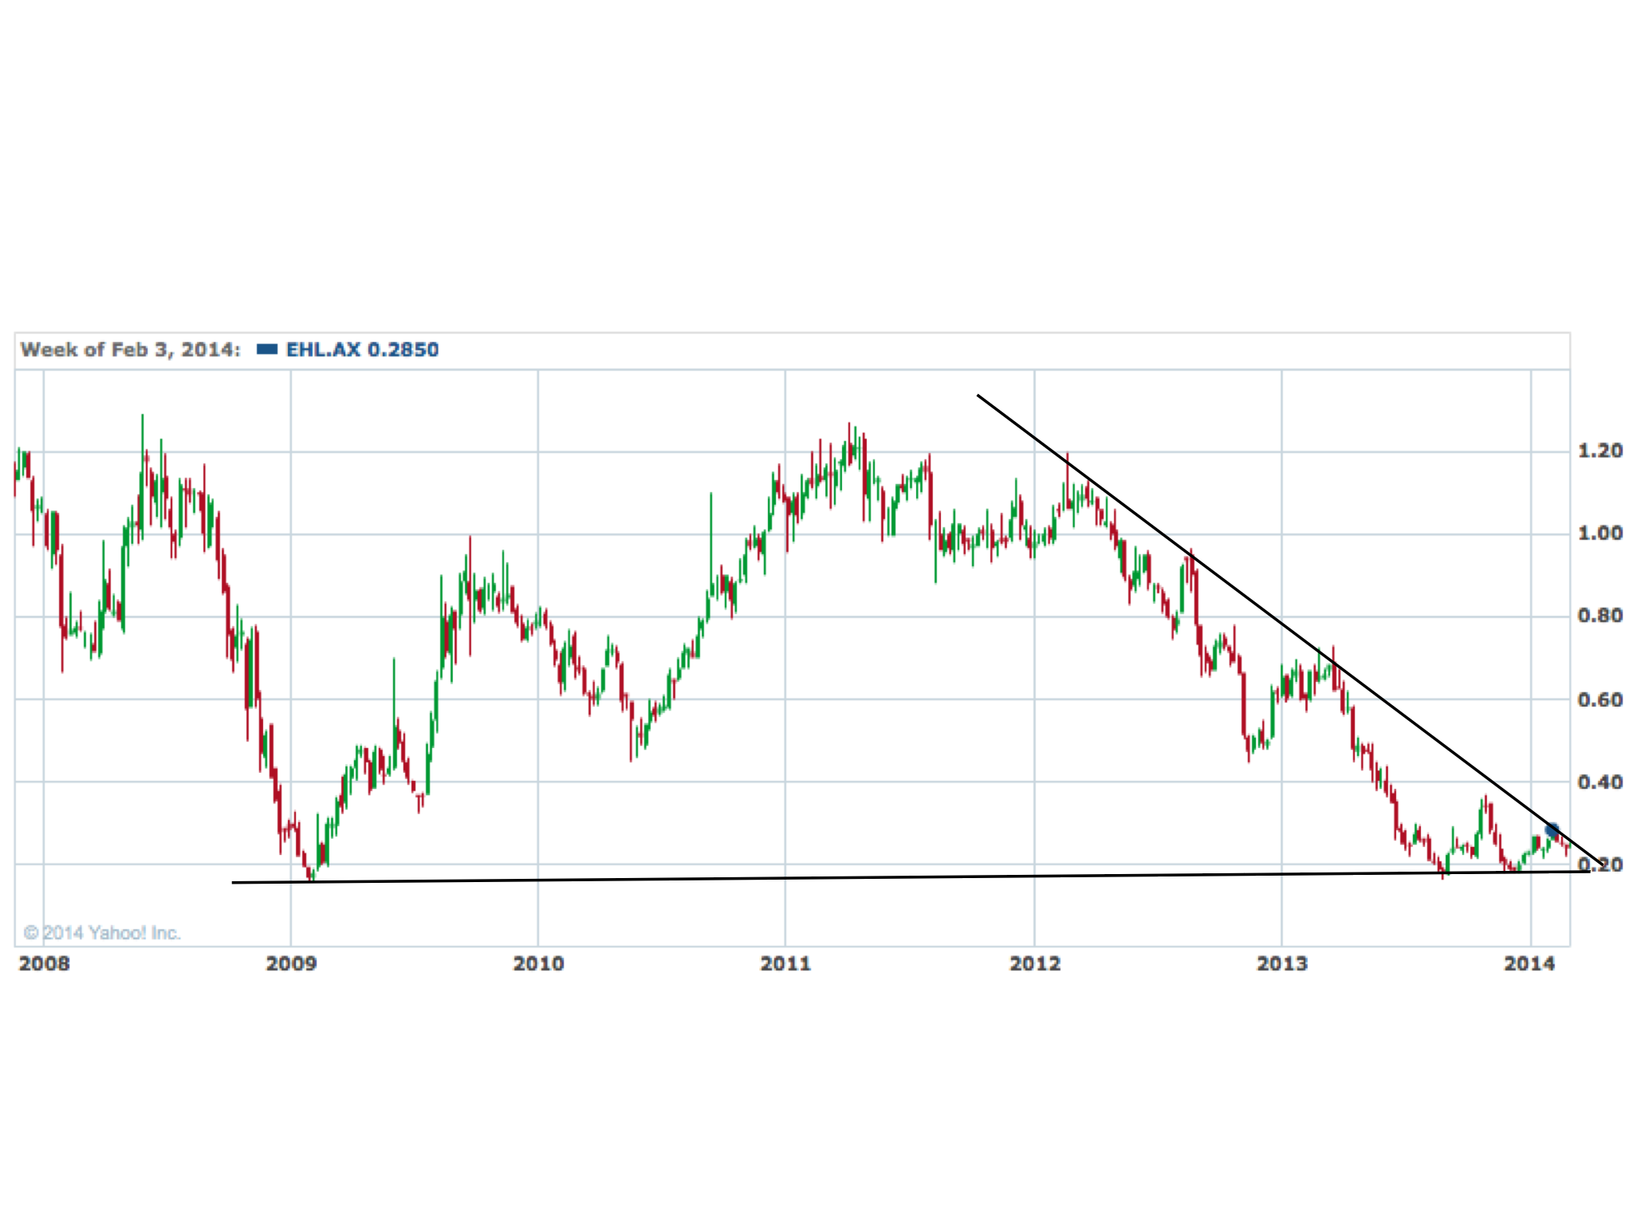
Task: Click the 2012 x-axis year label
Action: click(1035, 964)
